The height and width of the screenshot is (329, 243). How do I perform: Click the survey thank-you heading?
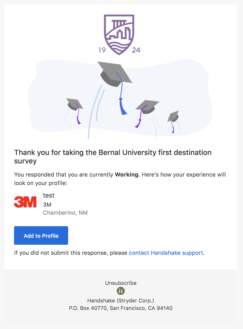tap(113, 157)
